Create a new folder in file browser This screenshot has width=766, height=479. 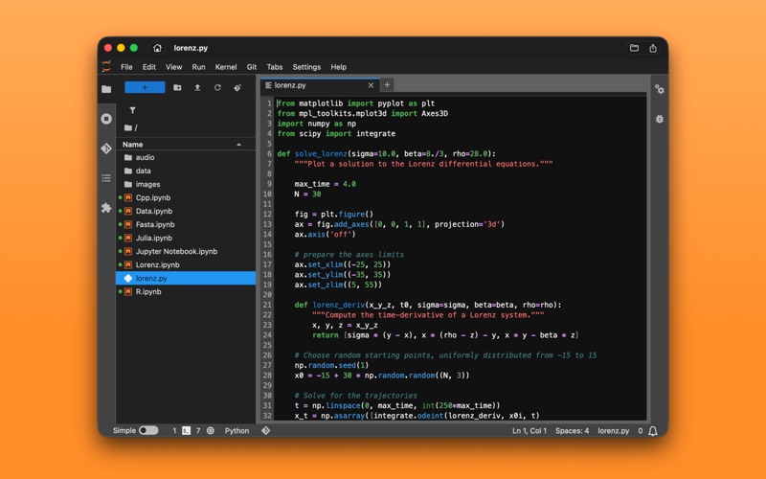pyautogui.click(x=177, y=87)
